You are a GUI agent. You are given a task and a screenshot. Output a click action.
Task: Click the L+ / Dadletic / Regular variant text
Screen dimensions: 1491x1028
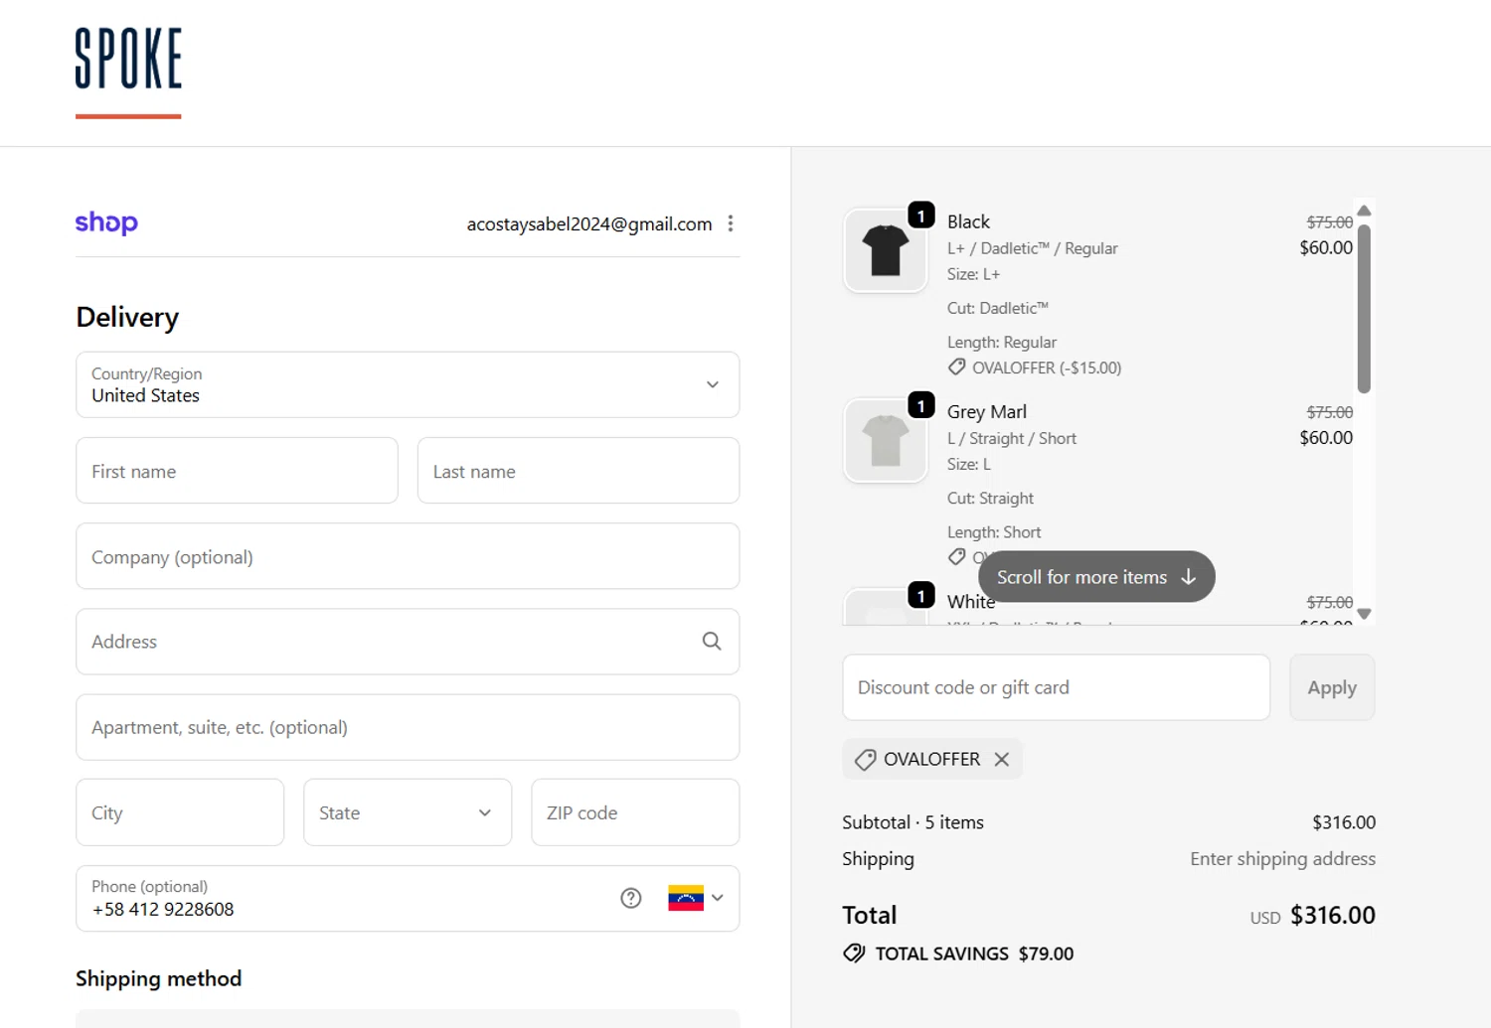point(1033,248)
